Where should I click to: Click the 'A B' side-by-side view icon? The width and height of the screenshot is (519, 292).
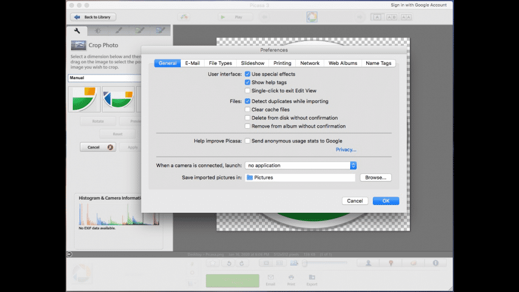[x=391, y=17]
